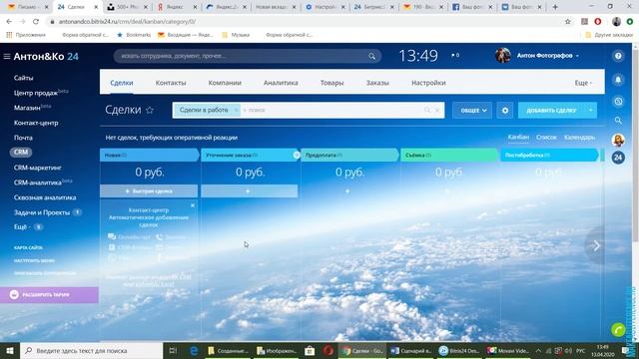
Task: Open notifications bell in right sidebar
Action: [618, 80]
